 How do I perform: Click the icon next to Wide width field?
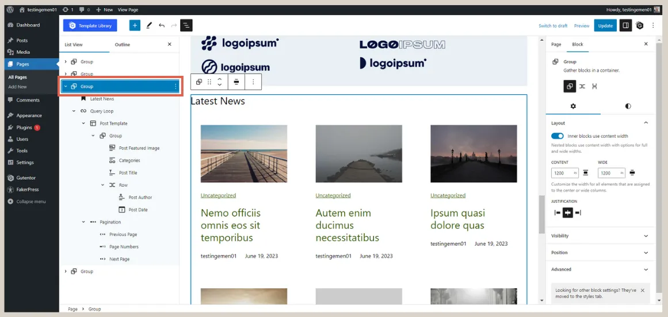click(632, 173)
